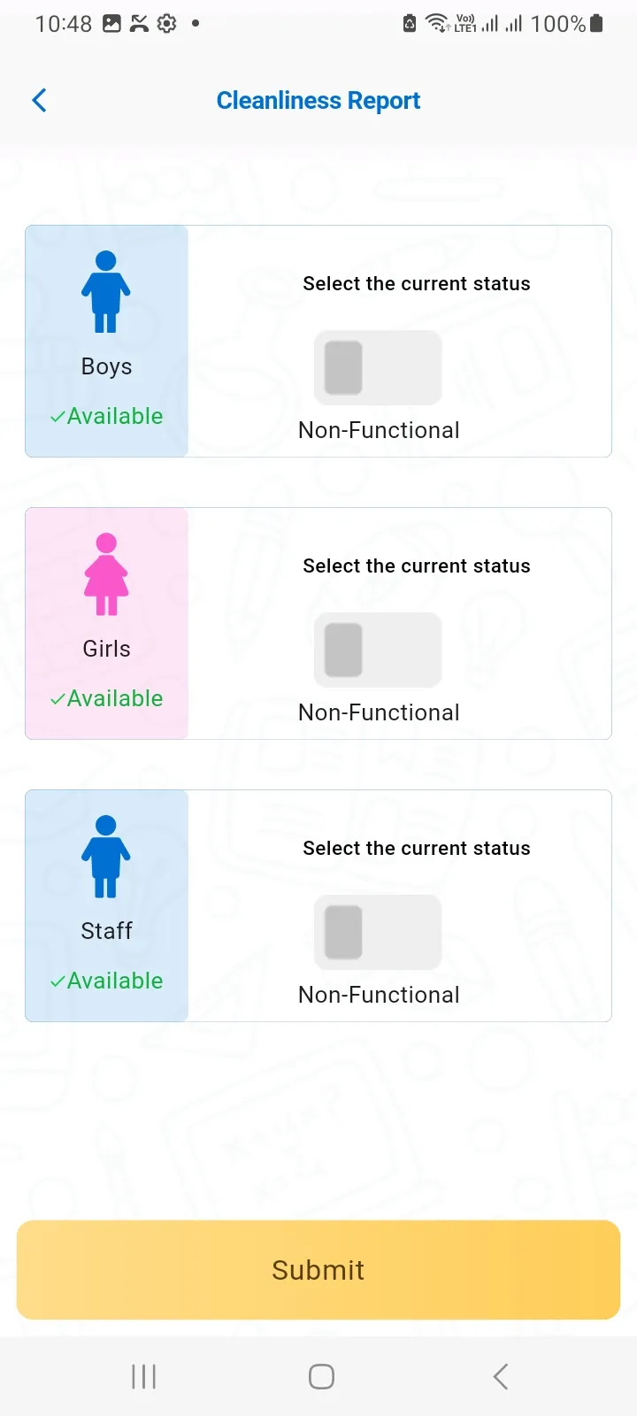
Task: Tap the Android recent apps icon
Action: (x=143, y=1376)
